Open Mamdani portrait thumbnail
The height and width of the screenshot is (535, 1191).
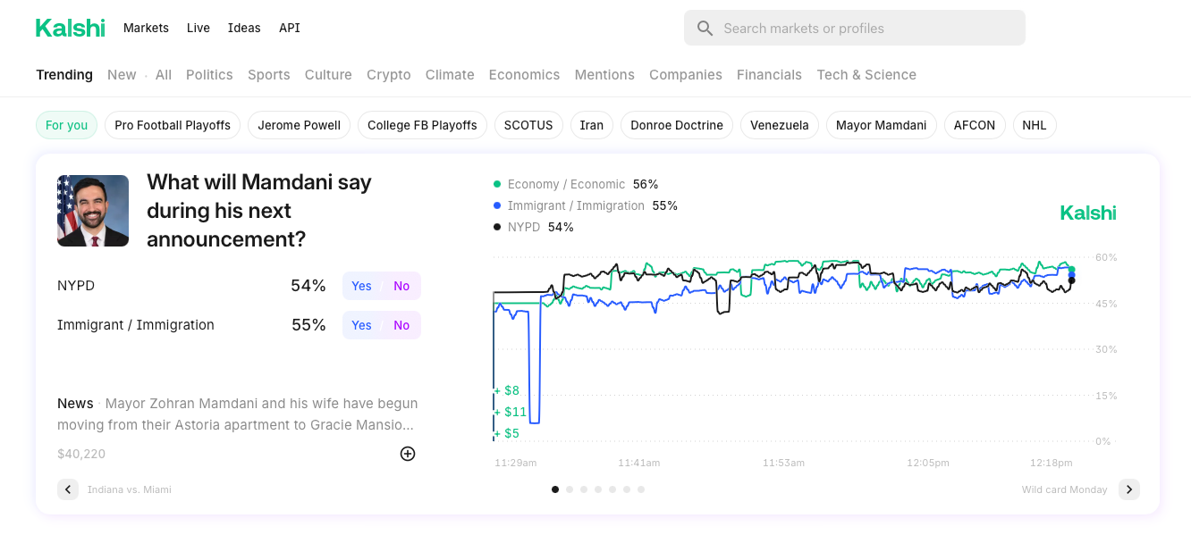[x=93, y=211]
